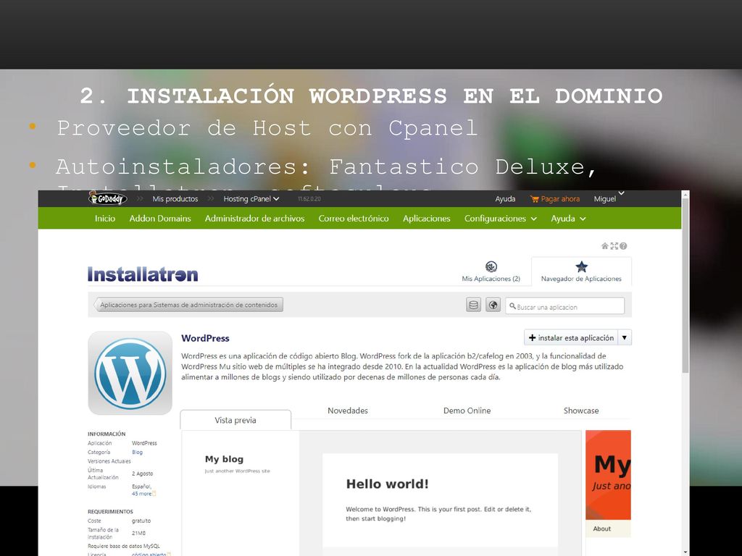Click the content management applications breadcrumb button
Screen dimensions: 742x556
point(188,305)
